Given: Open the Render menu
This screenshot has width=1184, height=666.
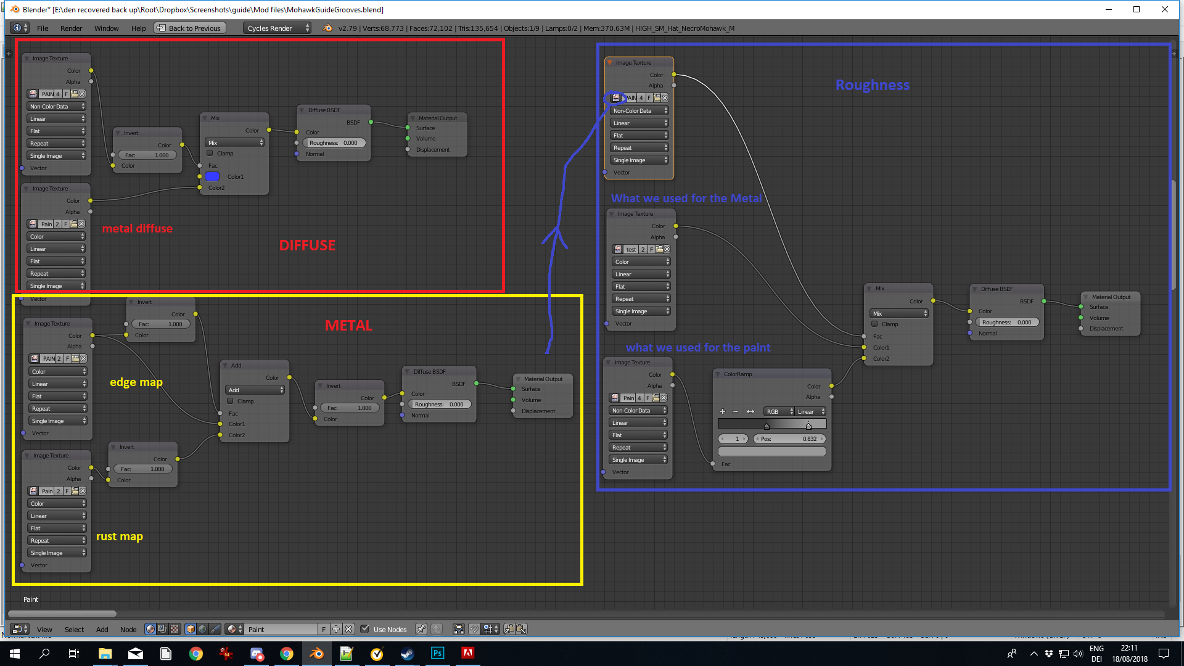Looking at the screenshot, I should click(x=71, y=28).
